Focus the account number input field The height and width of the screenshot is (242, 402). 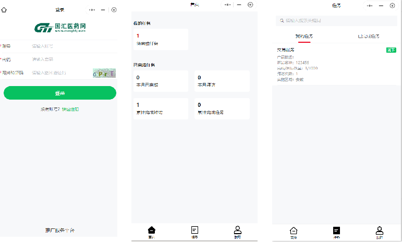tap(68, 46)
